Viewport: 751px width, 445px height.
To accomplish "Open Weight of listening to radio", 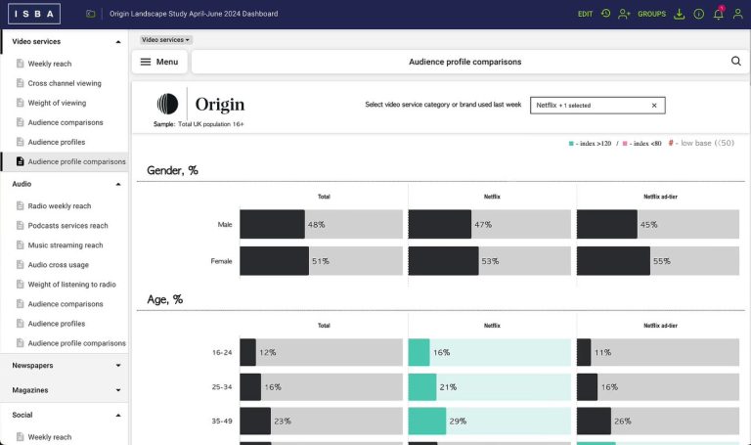I will pyautogui.click(x=71, y=285).
